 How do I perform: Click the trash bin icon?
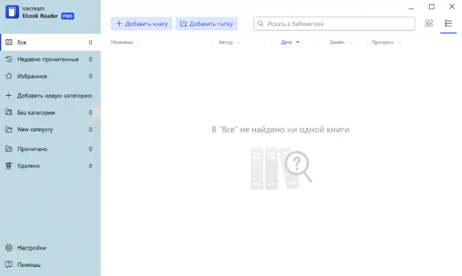coord(9,166)
